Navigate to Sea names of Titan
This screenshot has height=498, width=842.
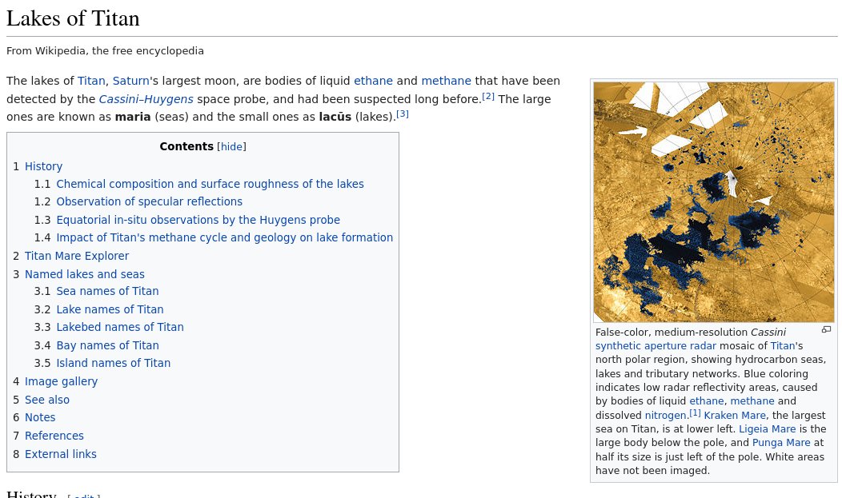[107, 291]
